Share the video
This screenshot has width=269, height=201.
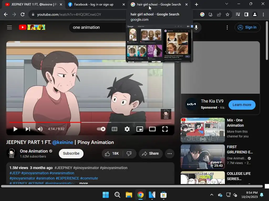pyautogui.click(x=151, y=153)
